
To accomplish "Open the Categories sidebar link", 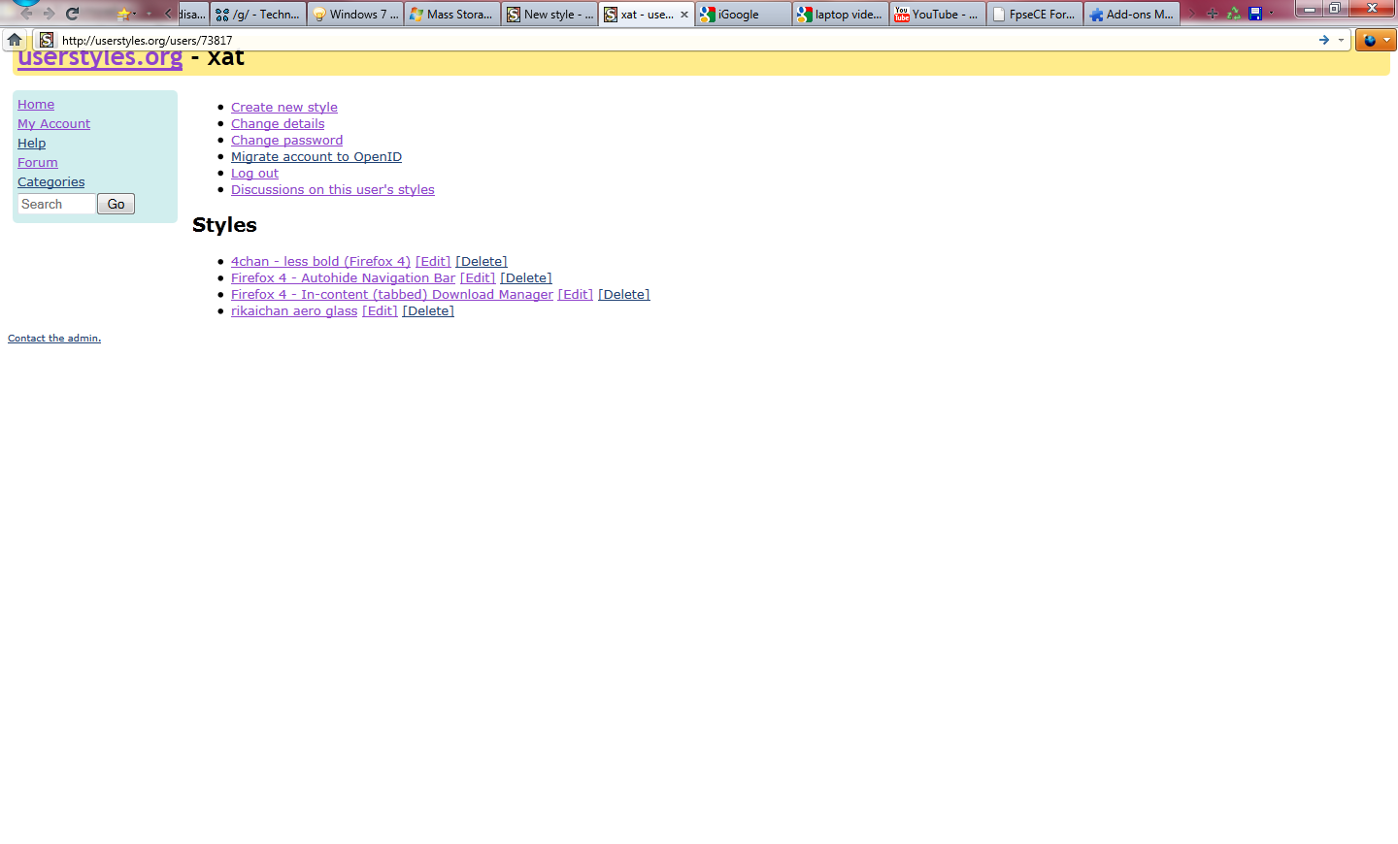I will pos(50,182).
